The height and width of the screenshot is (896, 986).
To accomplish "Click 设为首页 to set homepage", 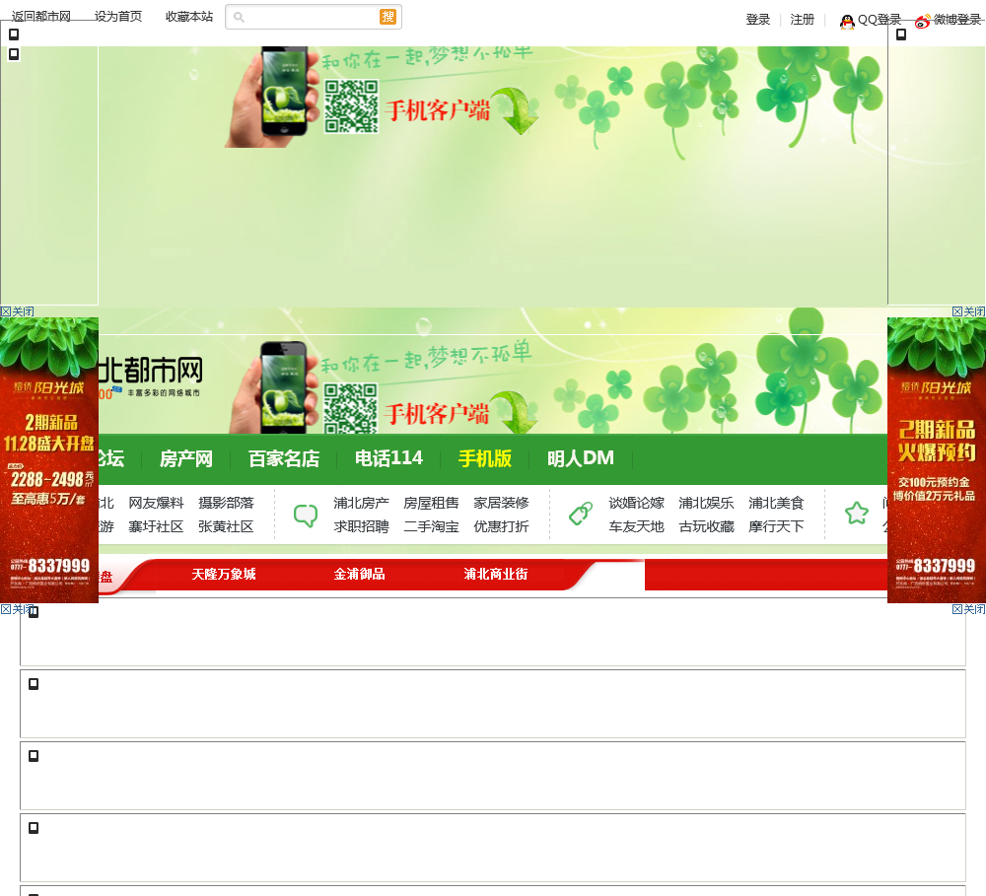I will tap(118, 17).
